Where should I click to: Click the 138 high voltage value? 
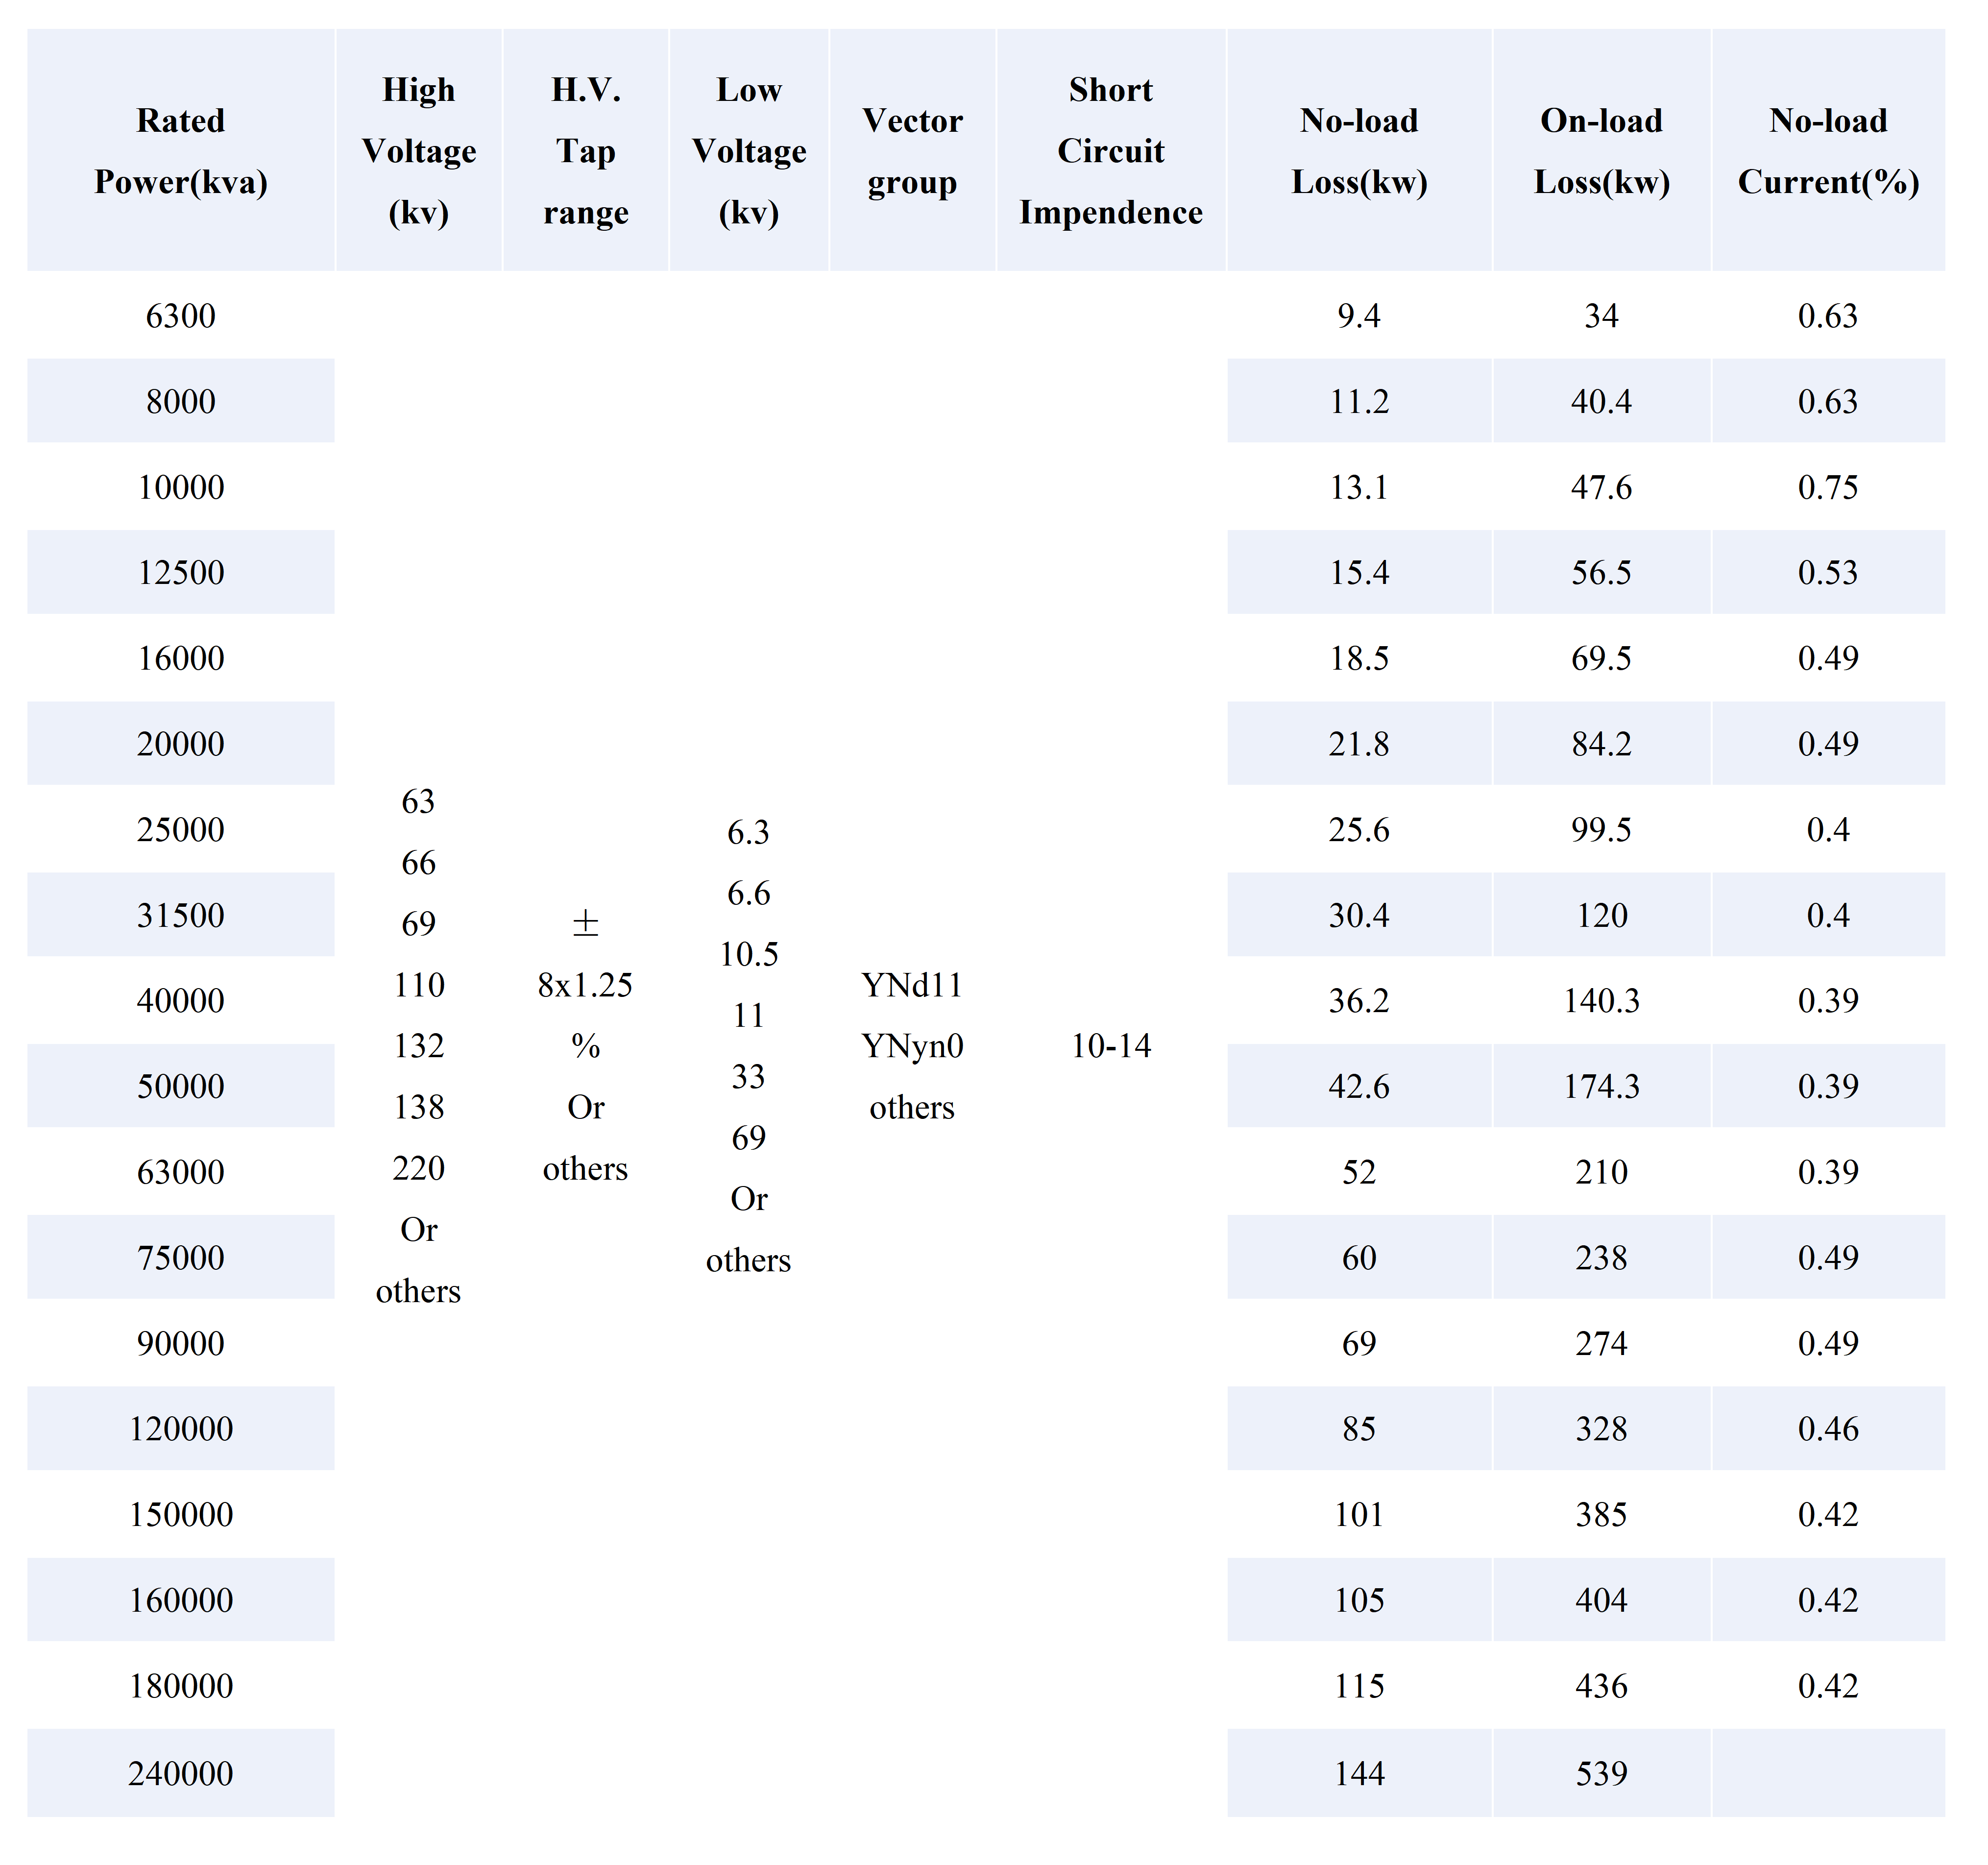click(419, 1107)
